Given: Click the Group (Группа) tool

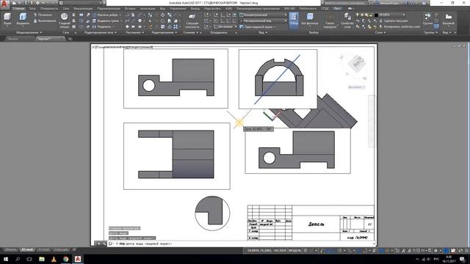Looking at the screenshot, I should pos(427,18).
